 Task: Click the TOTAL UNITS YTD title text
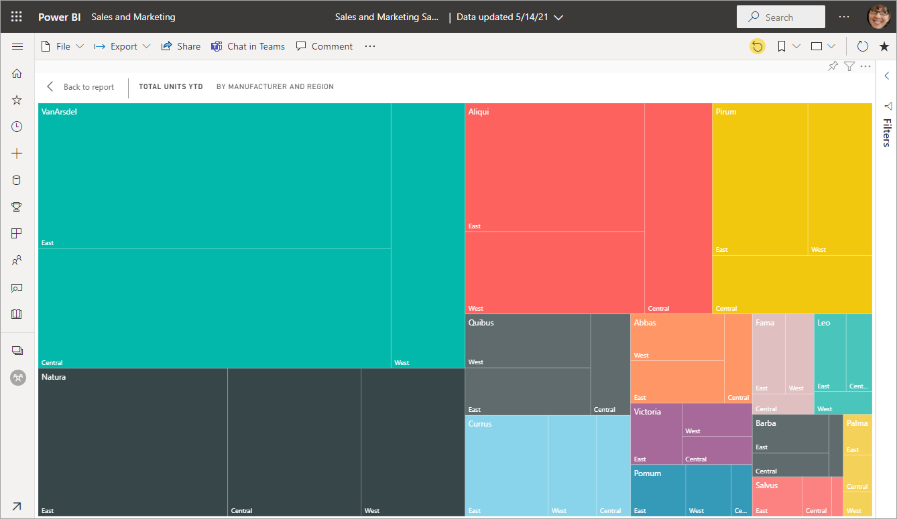tap(170, 87)
